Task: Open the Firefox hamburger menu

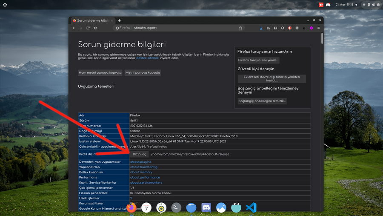Action: click(x=318, y=28)
